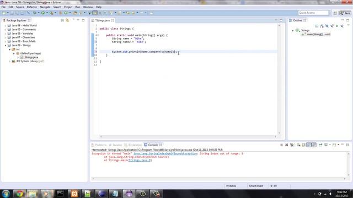Toggle Show Console When Standard Out Changes
This screenshot has height=198, width=353.
(x=309, y=145)
